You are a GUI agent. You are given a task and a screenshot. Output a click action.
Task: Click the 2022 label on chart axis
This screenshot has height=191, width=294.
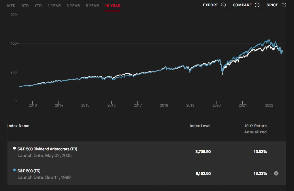pos(269,105)
